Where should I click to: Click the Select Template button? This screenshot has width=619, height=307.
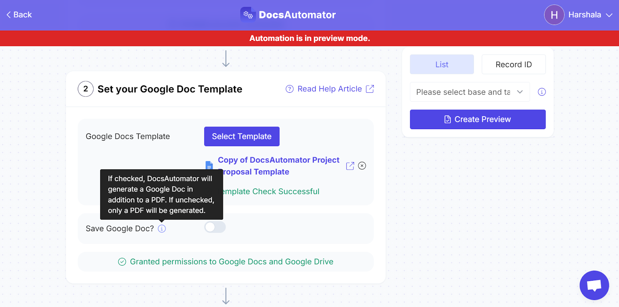click(242, 136)
